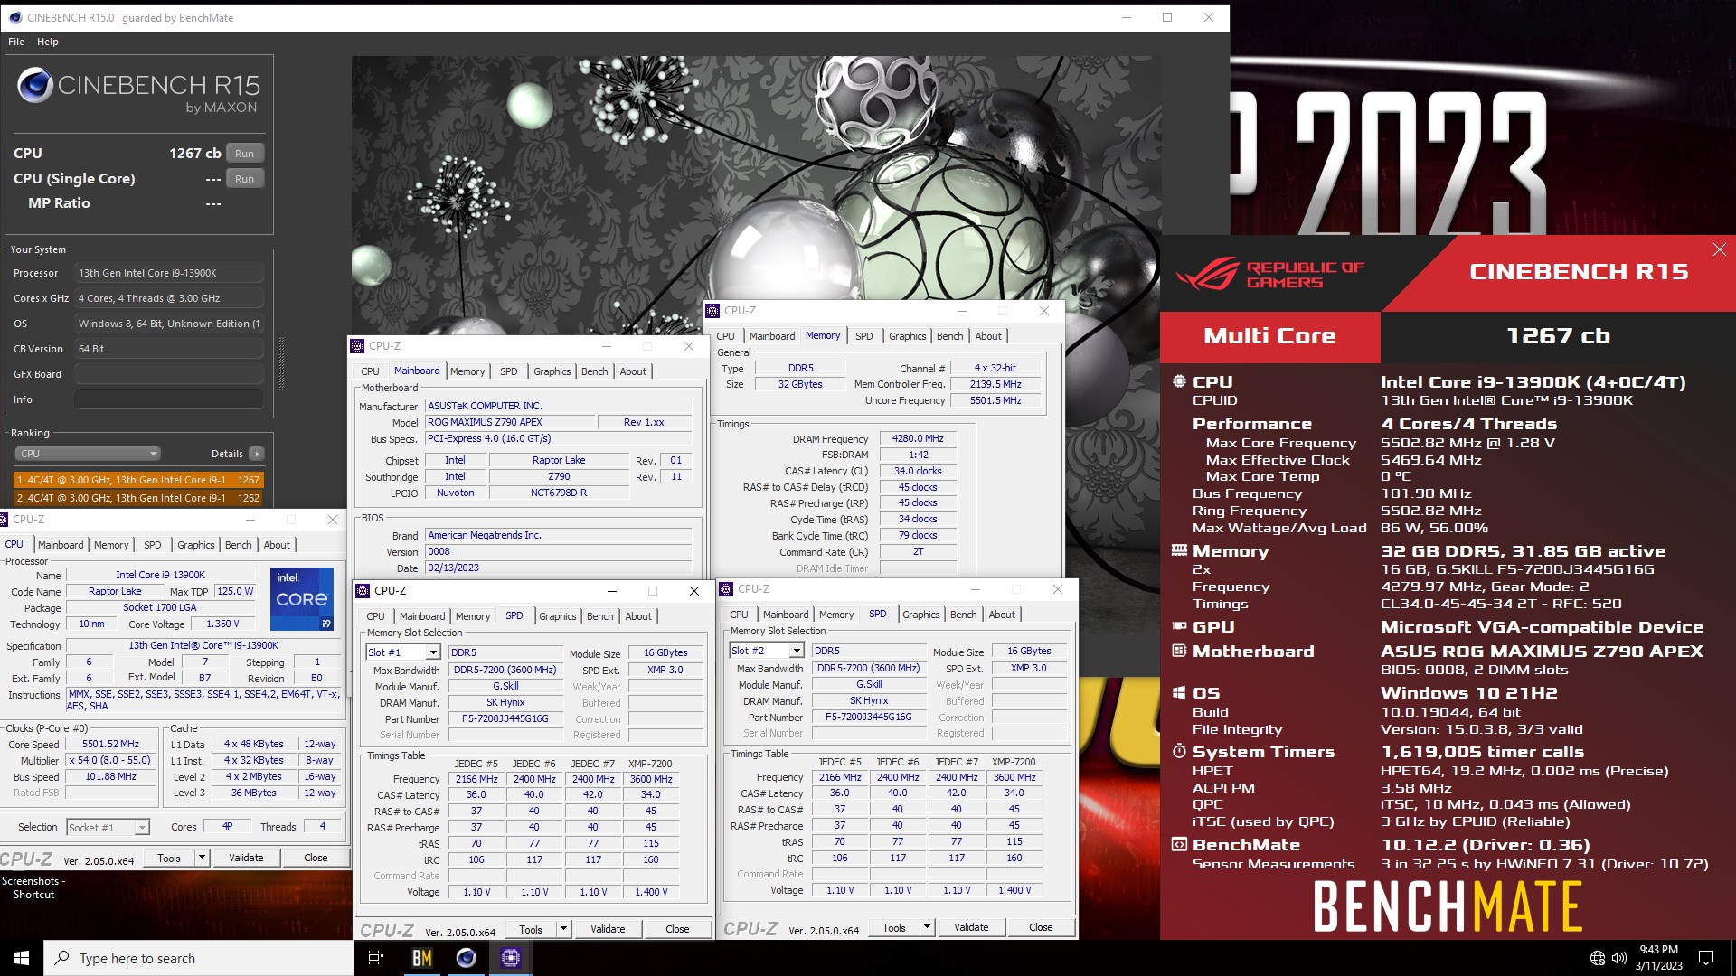Click the Intel Core i9 badge in CPU-Z
Image resolution: width=1736 pixels, height=976 pixels.
pos(302,598)
